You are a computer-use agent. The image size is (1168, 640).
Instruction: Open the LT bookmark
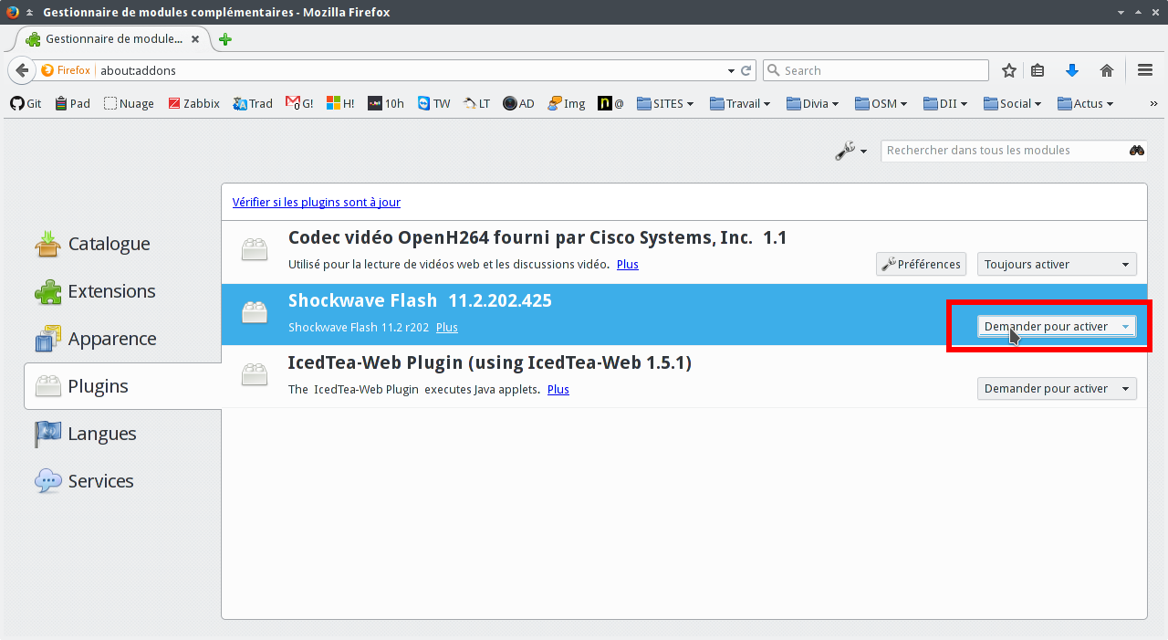point(476,103)
